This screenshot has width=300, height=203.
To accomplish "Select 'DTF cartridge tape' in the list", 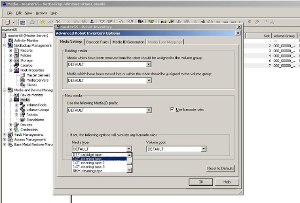I will (x=99, y=154).
